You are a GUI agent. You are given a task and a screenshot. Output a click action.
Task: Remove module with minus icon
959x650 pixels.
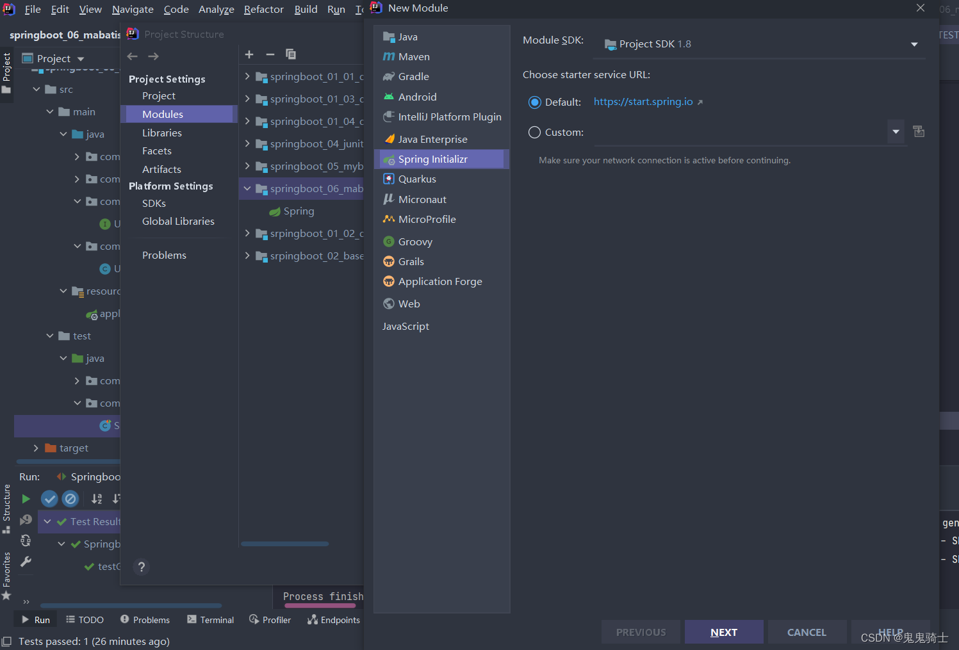tap(270, 54)
